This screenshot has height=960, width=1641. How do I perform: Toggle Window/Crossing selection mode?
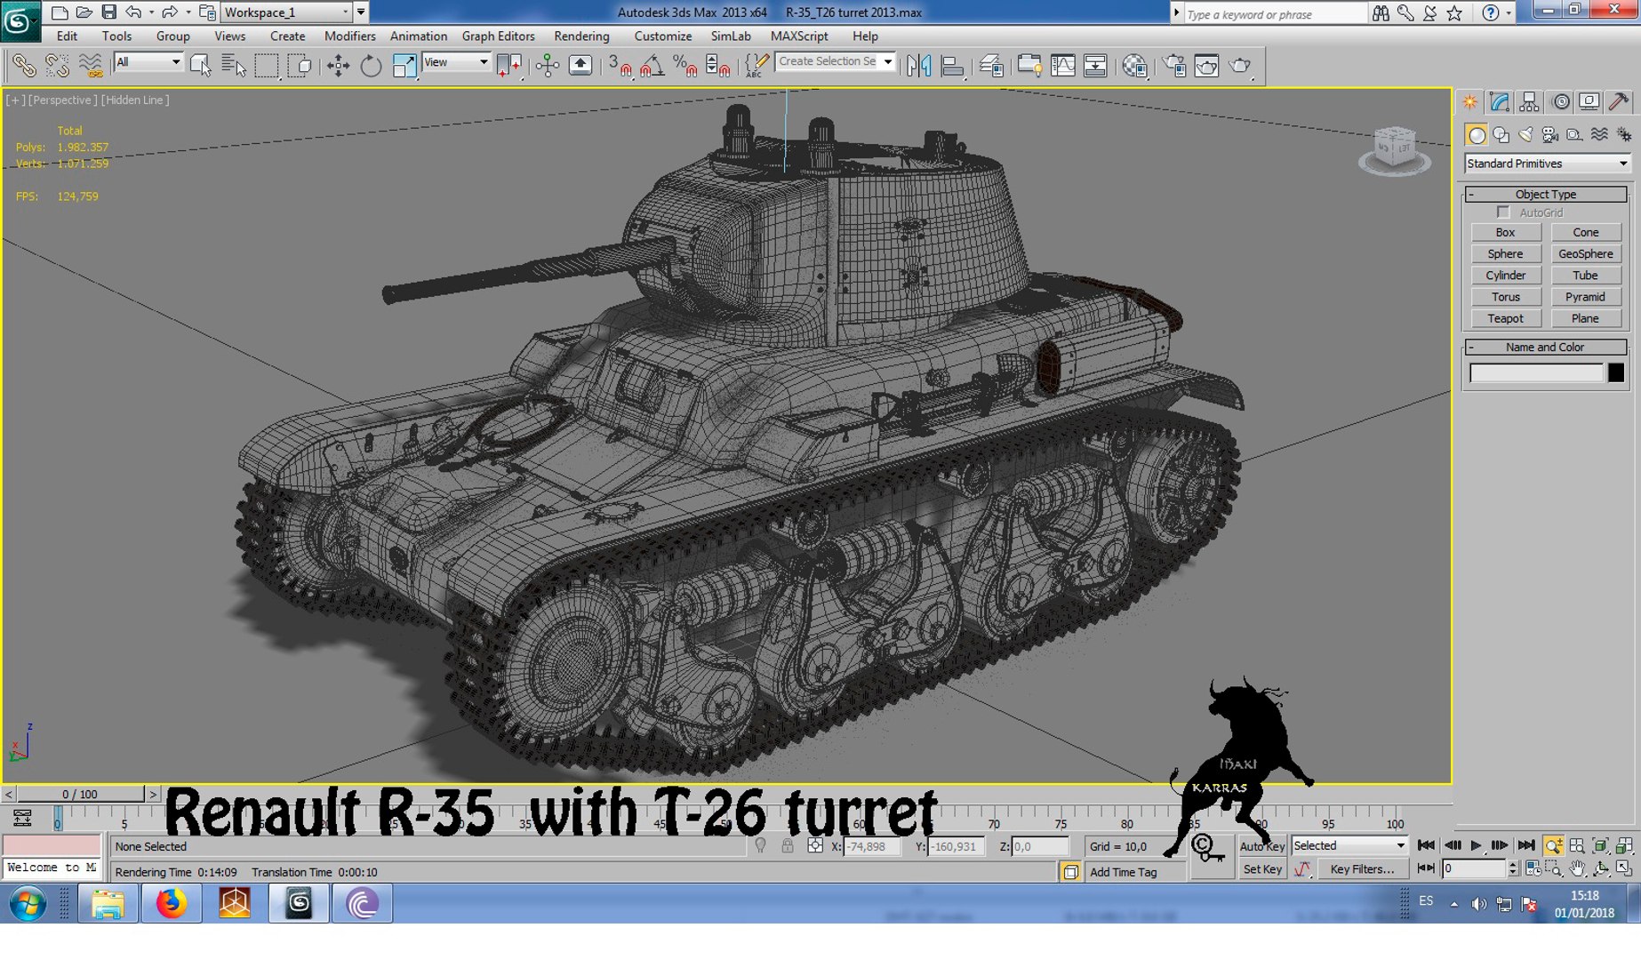pyautogui.click(x=300, y=65)
